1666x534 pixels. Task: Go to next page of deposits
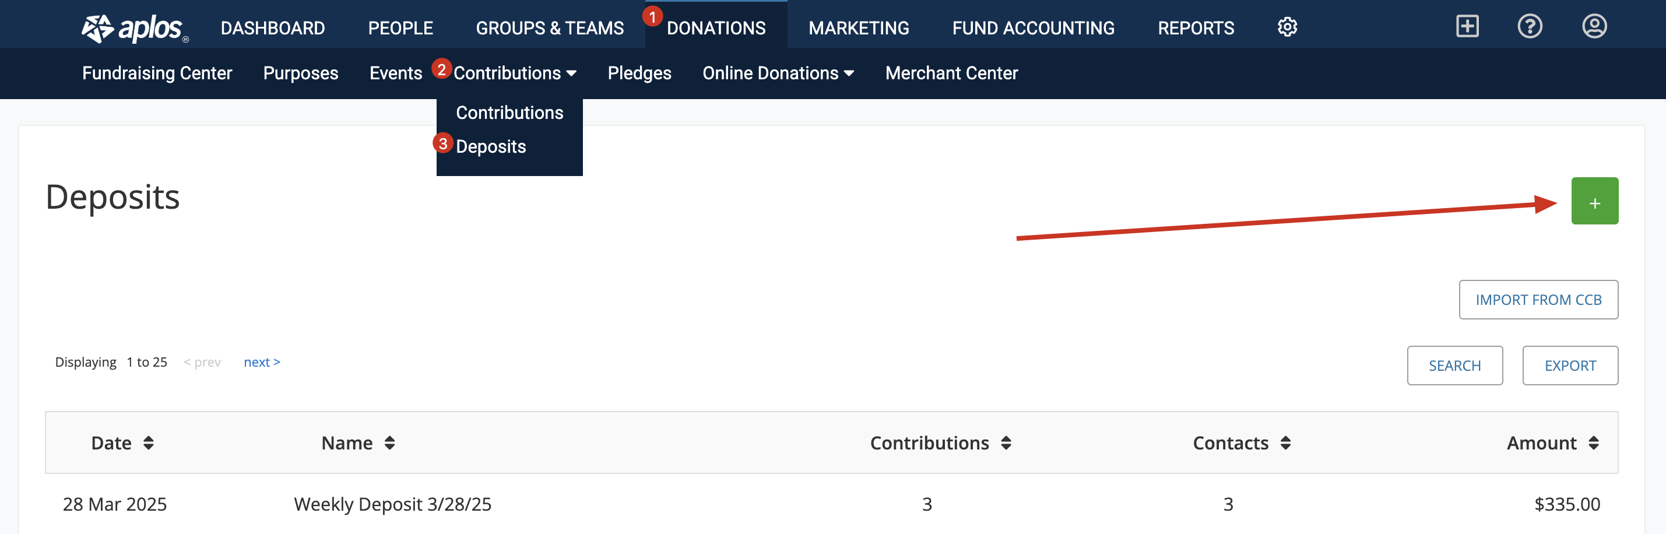262,362
